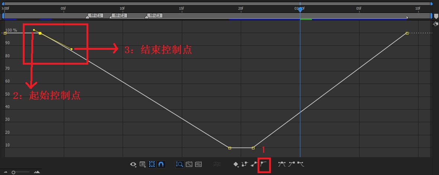
Task: Select the first keyframe at 100% on 00f
Action: (x=5, y=33)
